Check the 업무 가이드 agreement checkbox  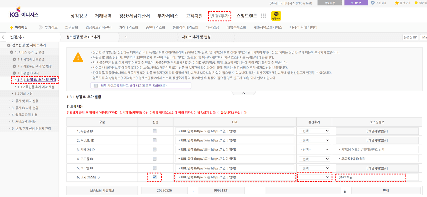96,86
